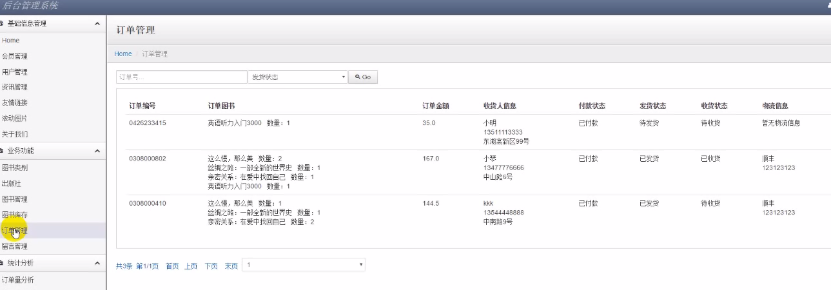Select order number 0308000802

point(148,159)
